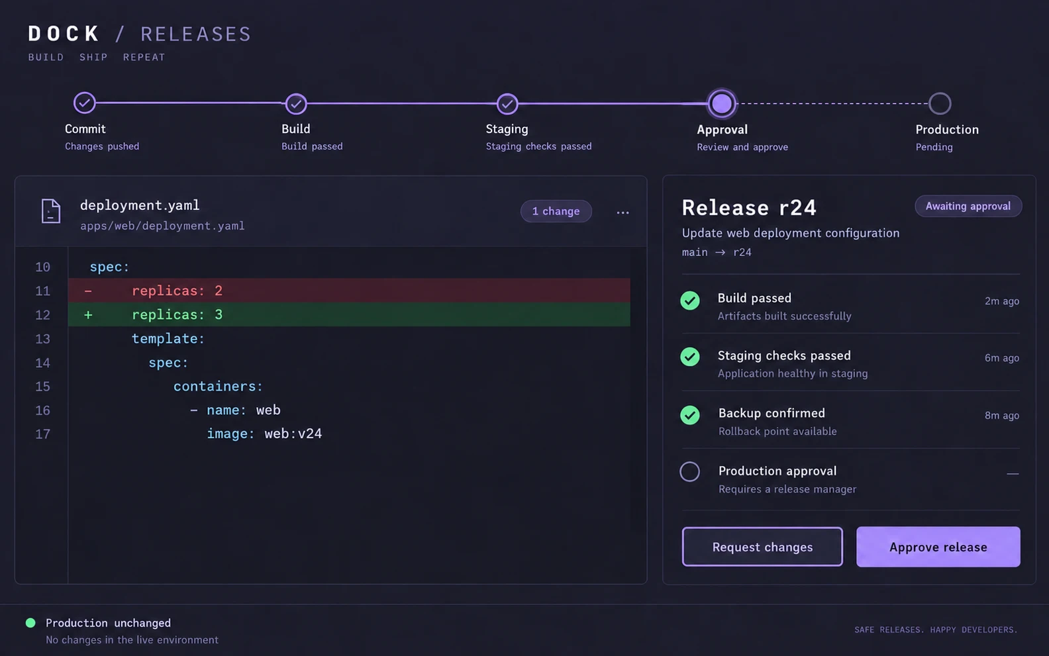
Task: Click the Build stage checkmark node
Action: [x=296, y=103]
